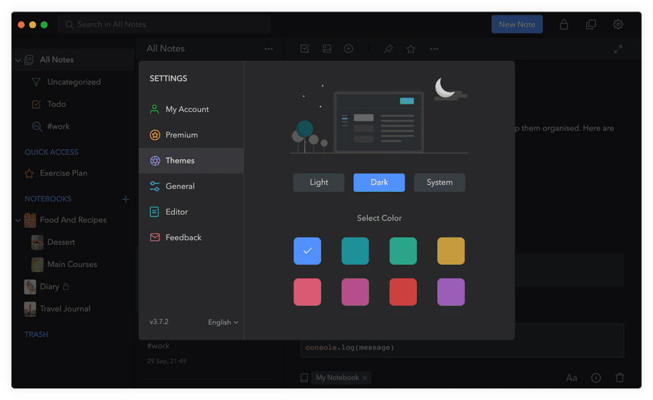Star the note using the star toolbar icon
Viewport: 653px width, 400px height.
[x=411, y=49]
